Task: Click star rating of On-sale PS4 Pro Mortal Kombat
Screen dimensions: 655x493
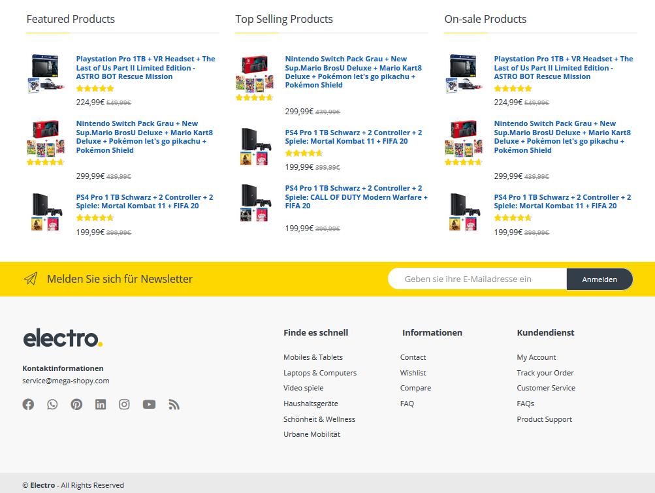Action: pos(513,217)
